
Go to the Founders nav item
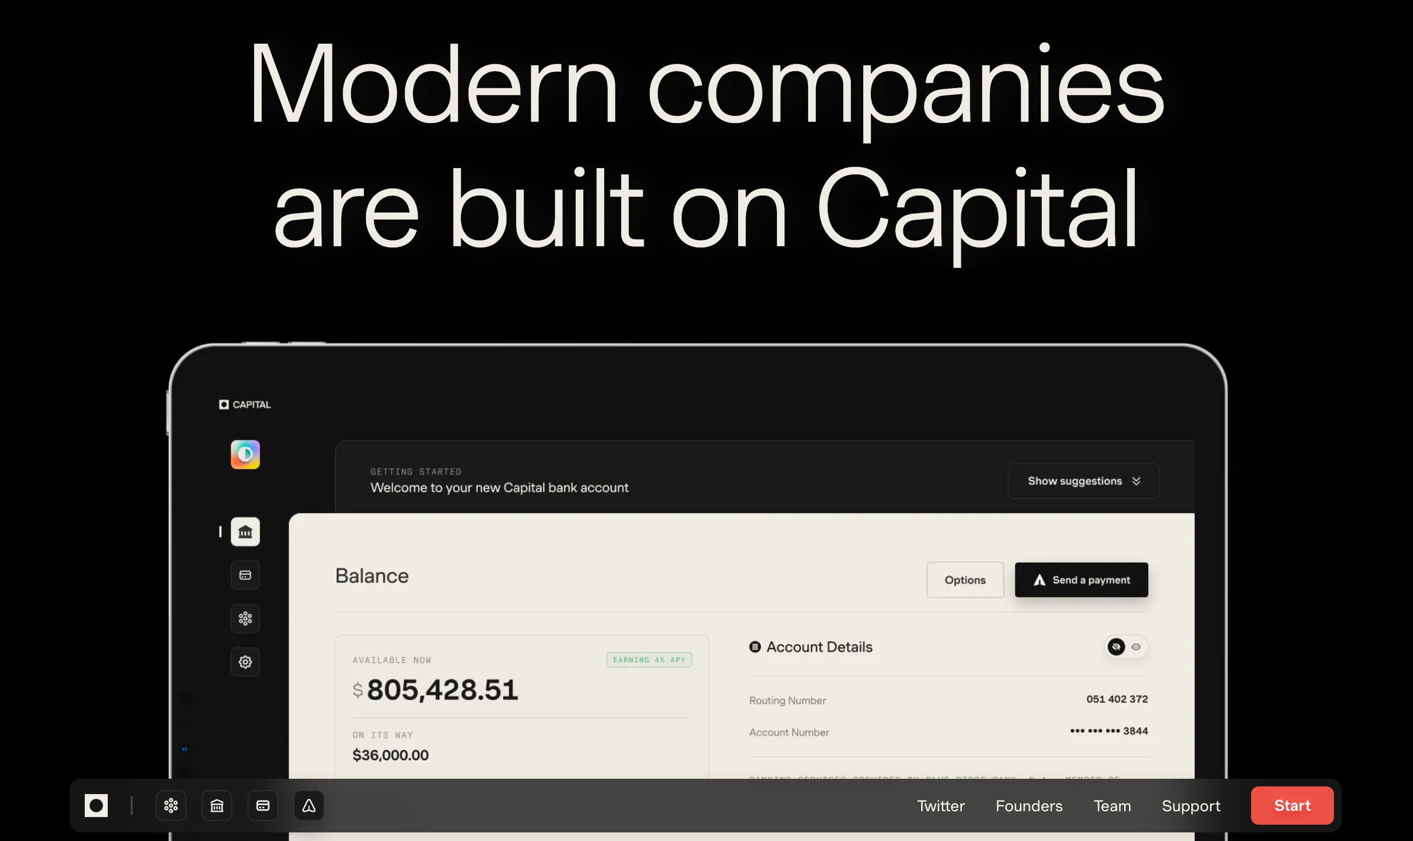tap(1029, 806)
